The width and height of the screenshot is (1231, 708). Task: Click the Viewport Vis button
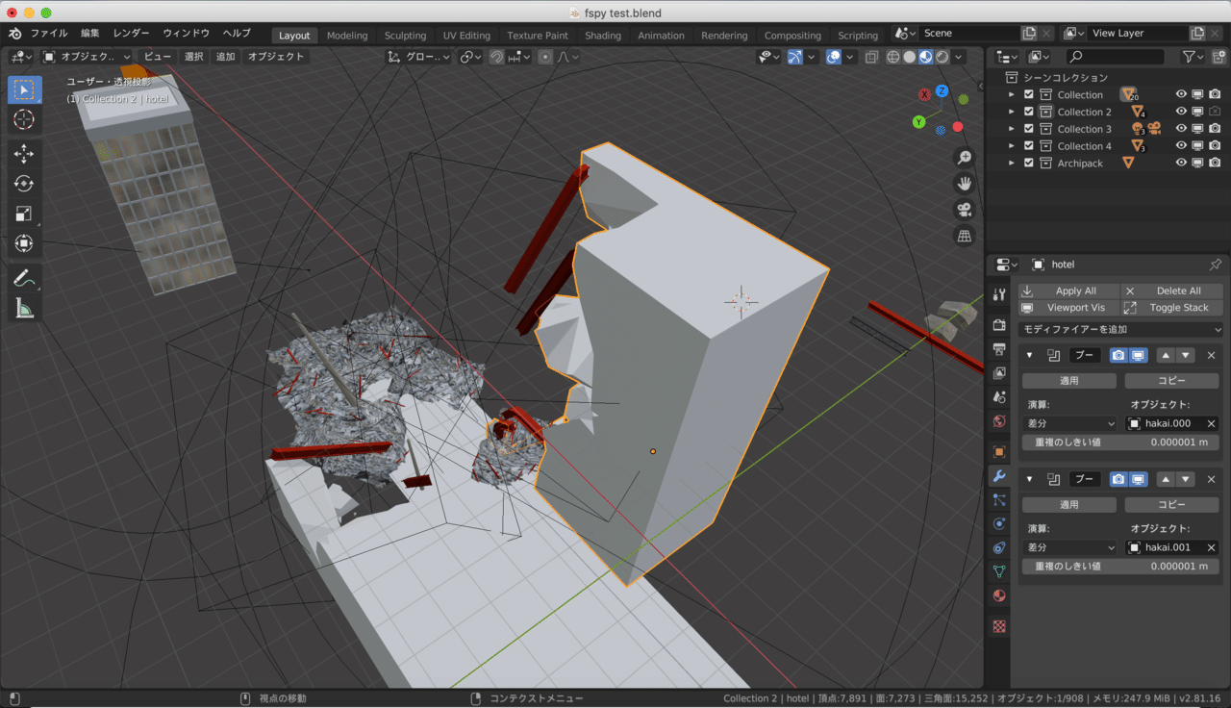point(1069,308)
